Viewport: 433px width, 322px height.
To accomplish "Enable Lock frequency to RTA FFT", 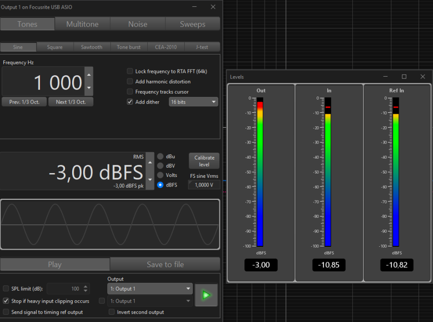I will pyautogui.click(x=130, y=71).
